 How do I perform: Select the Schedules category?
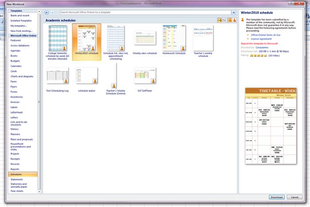16,174
